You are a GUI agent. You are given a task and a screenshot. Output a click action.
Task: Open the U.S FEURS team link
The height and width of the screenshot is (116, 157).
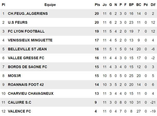click(x=18, y=22)
